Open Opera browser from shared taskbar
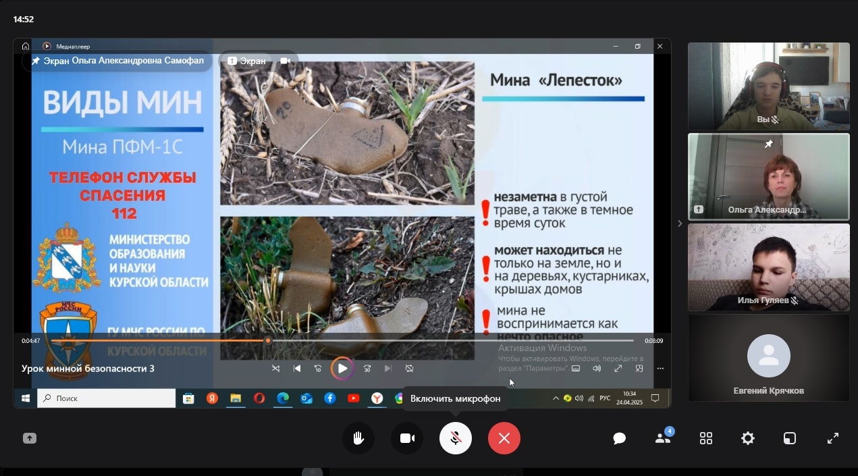Screen dimensions: 858x476 coord(259,398)
